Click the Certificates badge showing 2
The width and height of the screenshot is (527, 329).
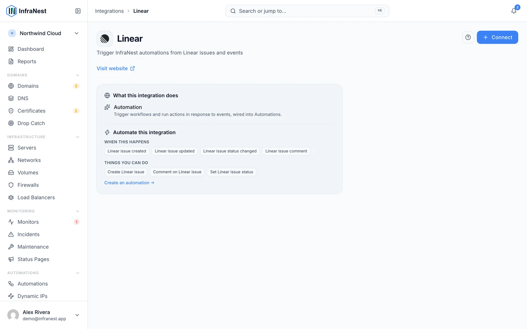coord(76,111)
